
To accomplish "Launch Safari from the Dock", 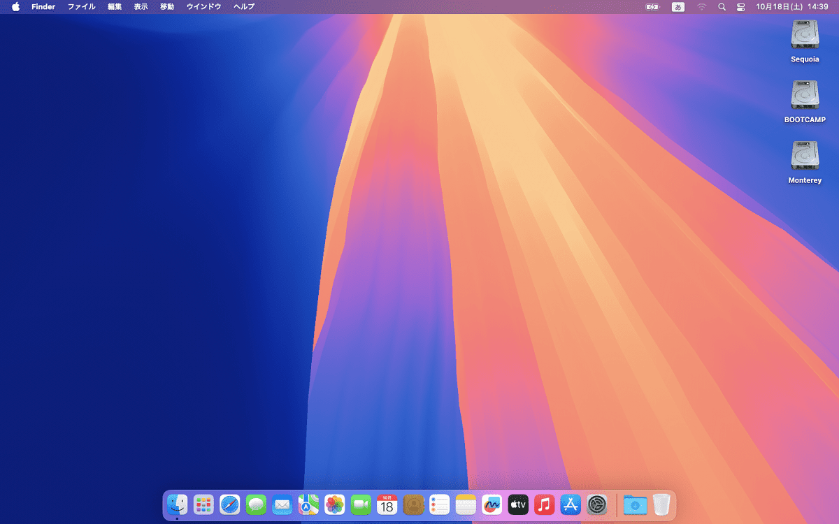I will pyautogui.click(x=229, y=504).
